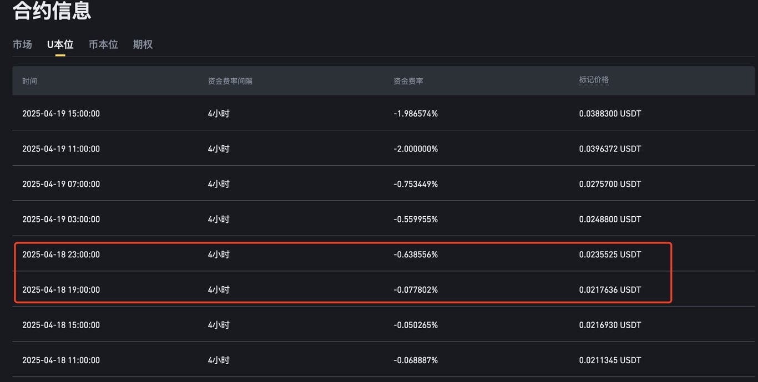Select the U本位 tab
The width and height of the screenshot is (758, 382).
(60, 44)
